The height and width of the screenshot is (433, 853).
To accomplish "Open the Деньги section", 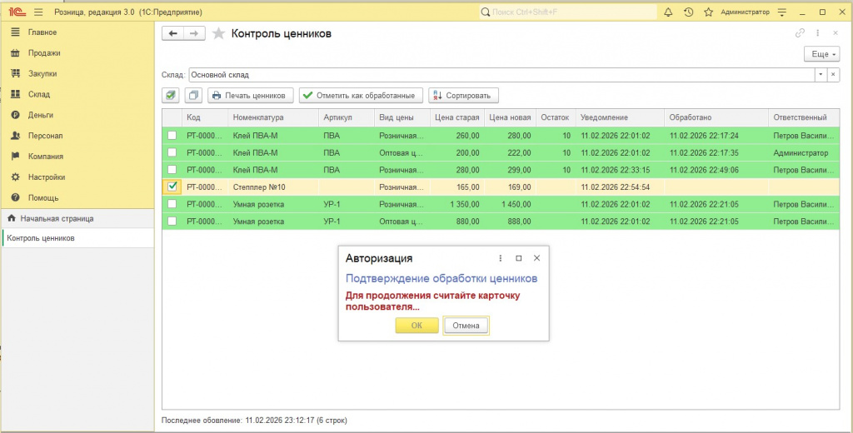I will pos(40,115).
